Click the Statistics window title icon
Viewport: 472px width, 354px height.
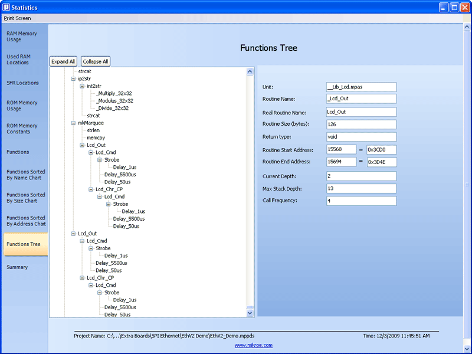(x=6, y=7)
